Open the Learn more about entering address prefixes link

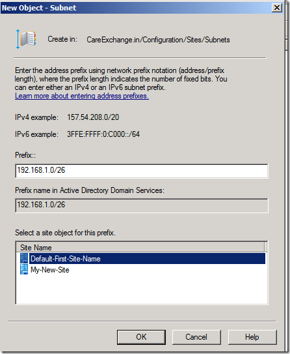[82, 96]
